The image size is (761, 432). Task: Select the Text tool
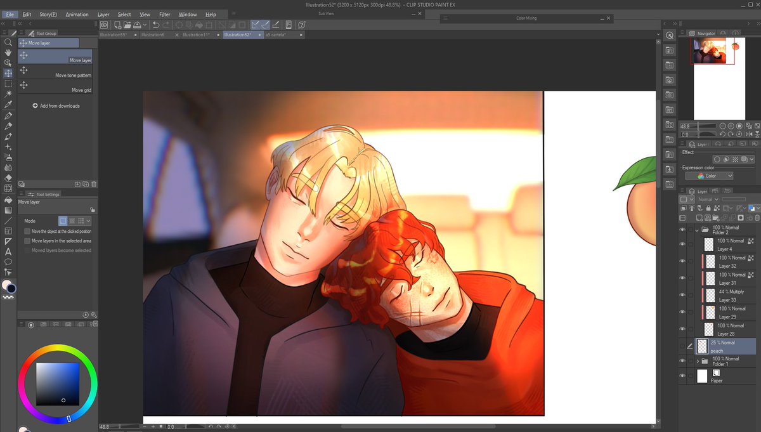8,252
